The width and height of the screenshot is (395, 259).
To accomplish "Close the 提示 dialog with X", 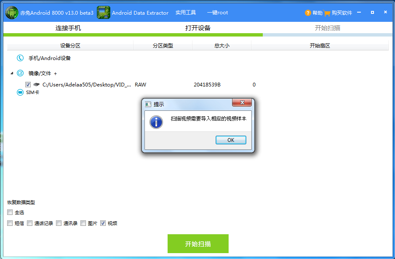I will (x=242, y=102).
